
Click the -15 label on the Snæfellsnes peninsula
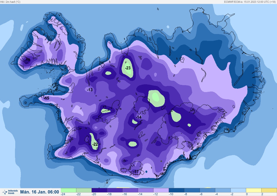(47, 98)
